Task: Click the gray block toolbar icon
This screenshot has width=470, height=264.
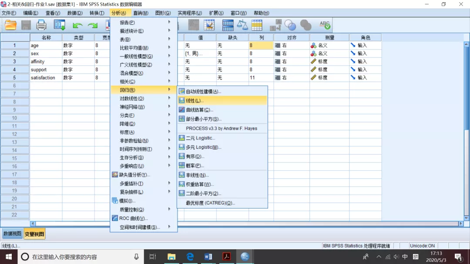Action: pos(194,25)
